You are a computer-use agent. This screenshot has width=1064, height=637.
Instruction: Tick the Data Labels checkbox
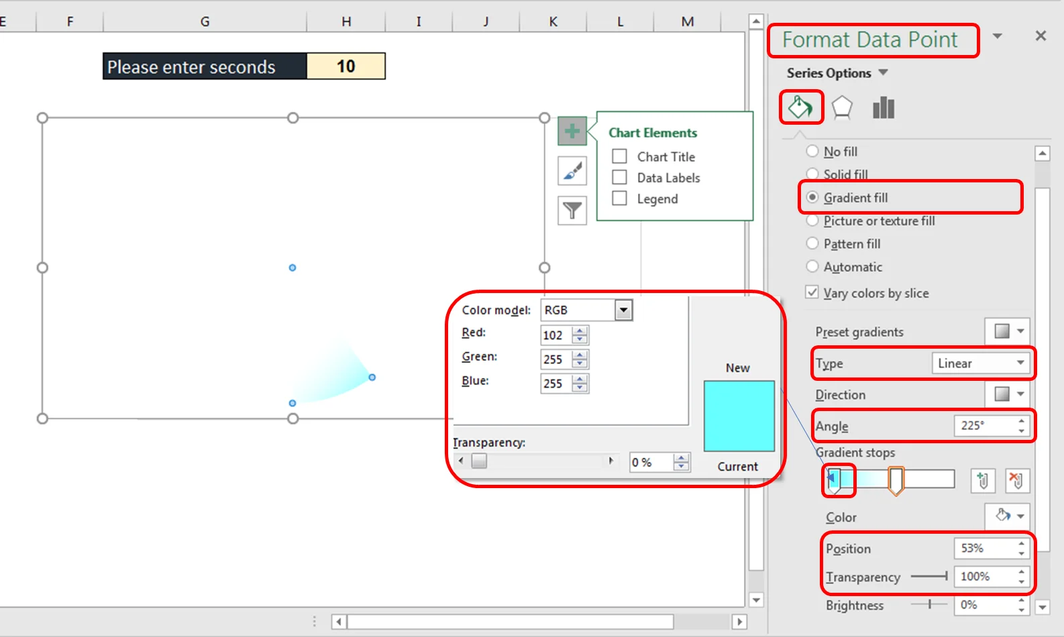[x=620, y=177]
